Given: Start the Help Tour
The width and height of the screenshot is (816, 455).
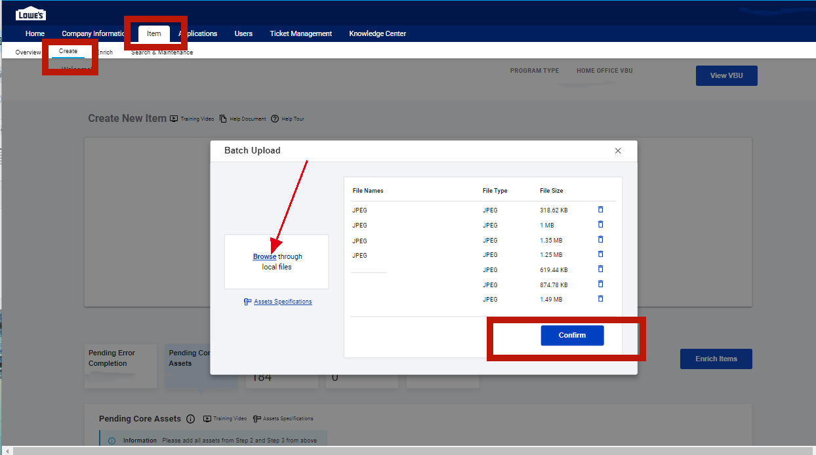Looking at the screenshot, I should [x=287, y=119].
